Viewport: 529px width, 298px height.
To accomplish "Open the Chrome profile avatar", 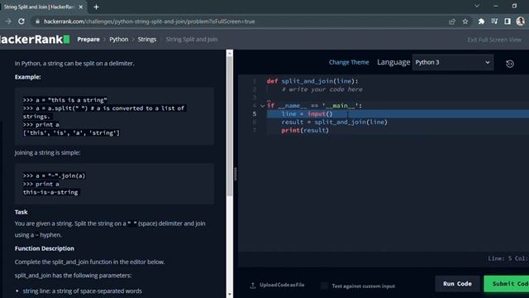I will click(520, 22).
